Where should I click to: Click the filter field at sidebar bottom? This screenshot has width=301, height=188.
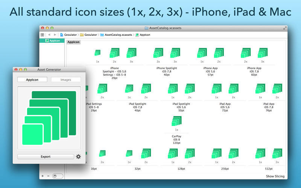(58, 176)
